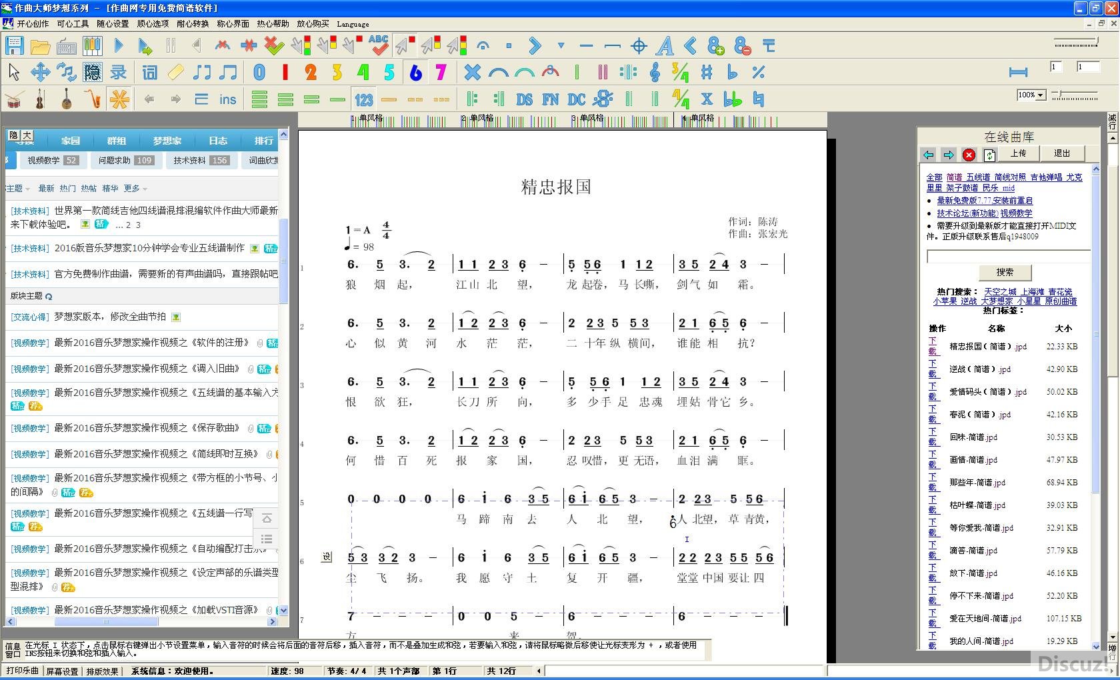Click the online library search field

coord(1008,257)
